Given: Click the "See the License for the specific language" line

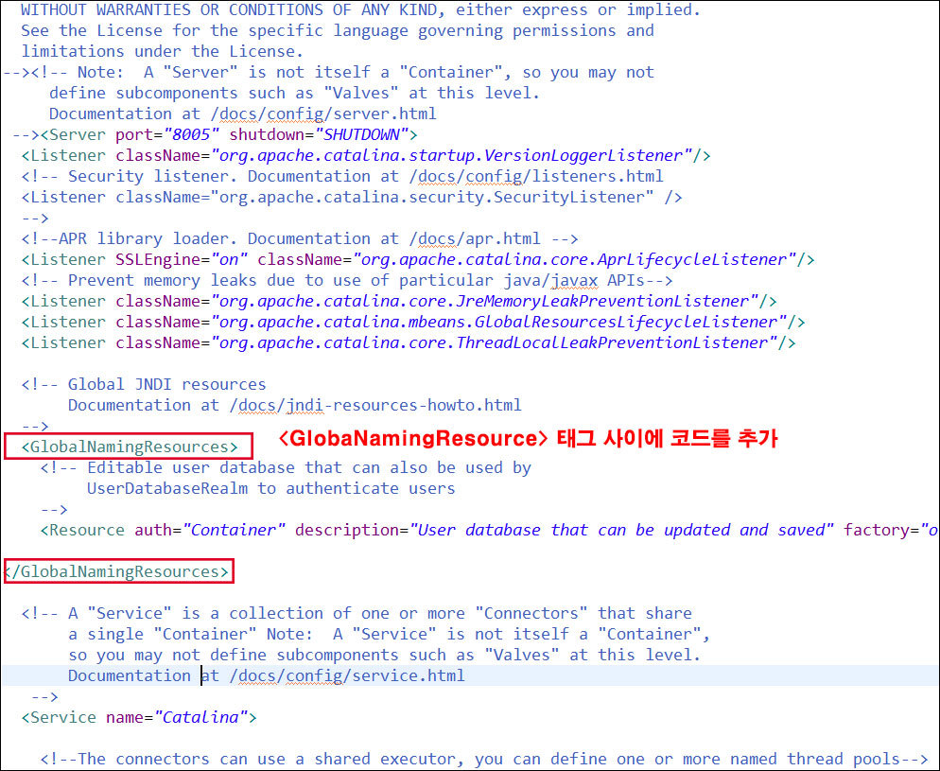Looking at the screenshot, I should (x=338, y=30).
